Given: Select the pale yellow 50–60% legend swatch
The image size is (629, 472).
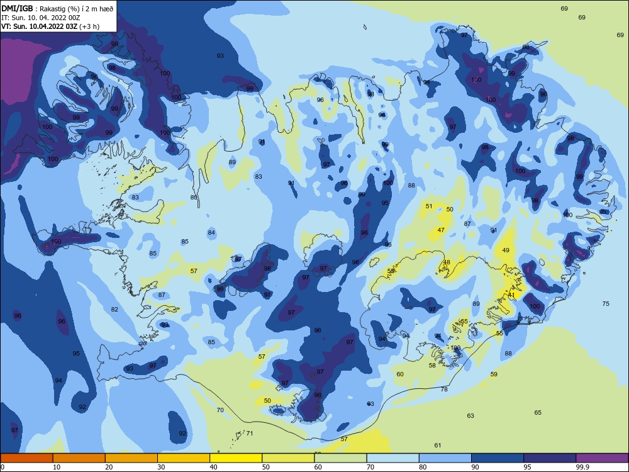Looking at the screenshot, I should point(288,458).
